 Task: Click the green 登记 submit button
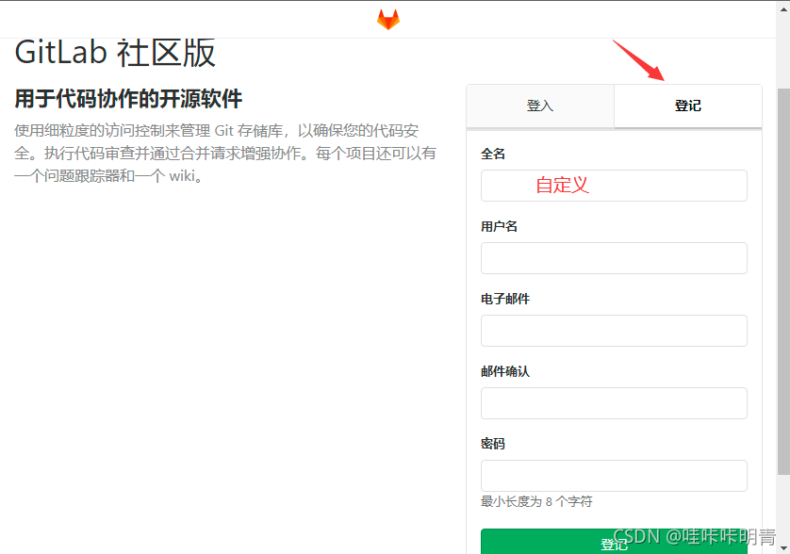614,542
